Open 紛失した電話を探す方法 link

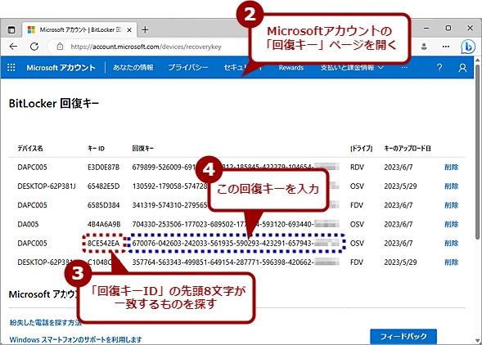click(46, 323)
